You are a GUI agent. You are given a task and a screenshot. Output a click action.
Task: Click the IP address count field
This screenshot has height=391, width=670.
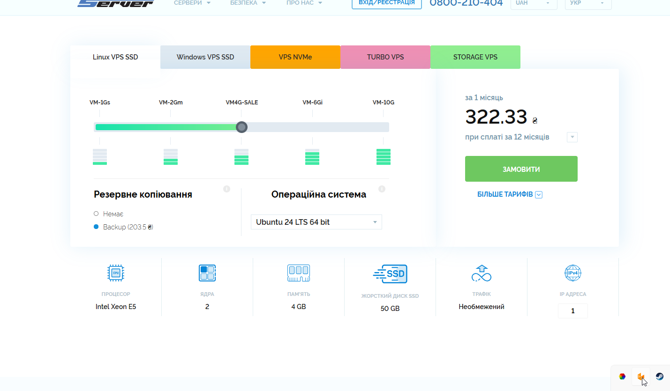coord(573,311)
